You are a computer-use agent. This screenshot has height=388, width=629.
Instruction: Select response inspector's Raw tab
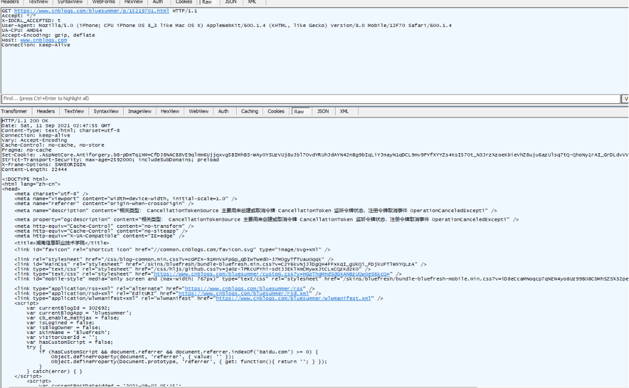(x=299, y=112)
